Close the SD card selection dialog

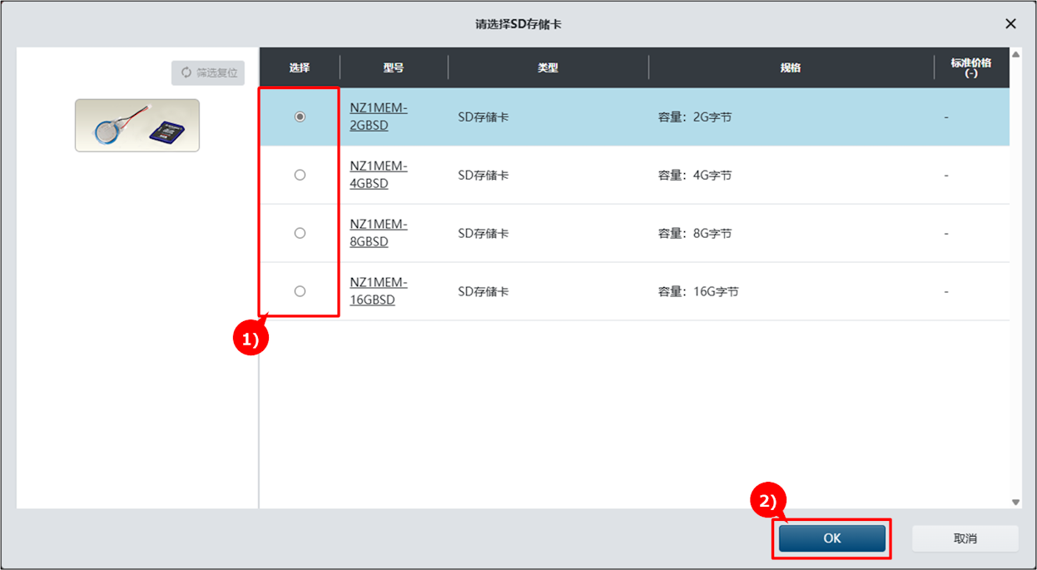(x=1010, y=24)
